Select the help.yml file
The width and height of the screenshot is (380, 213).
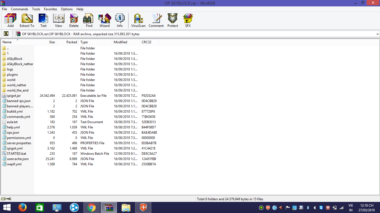[x=13, y=127]
